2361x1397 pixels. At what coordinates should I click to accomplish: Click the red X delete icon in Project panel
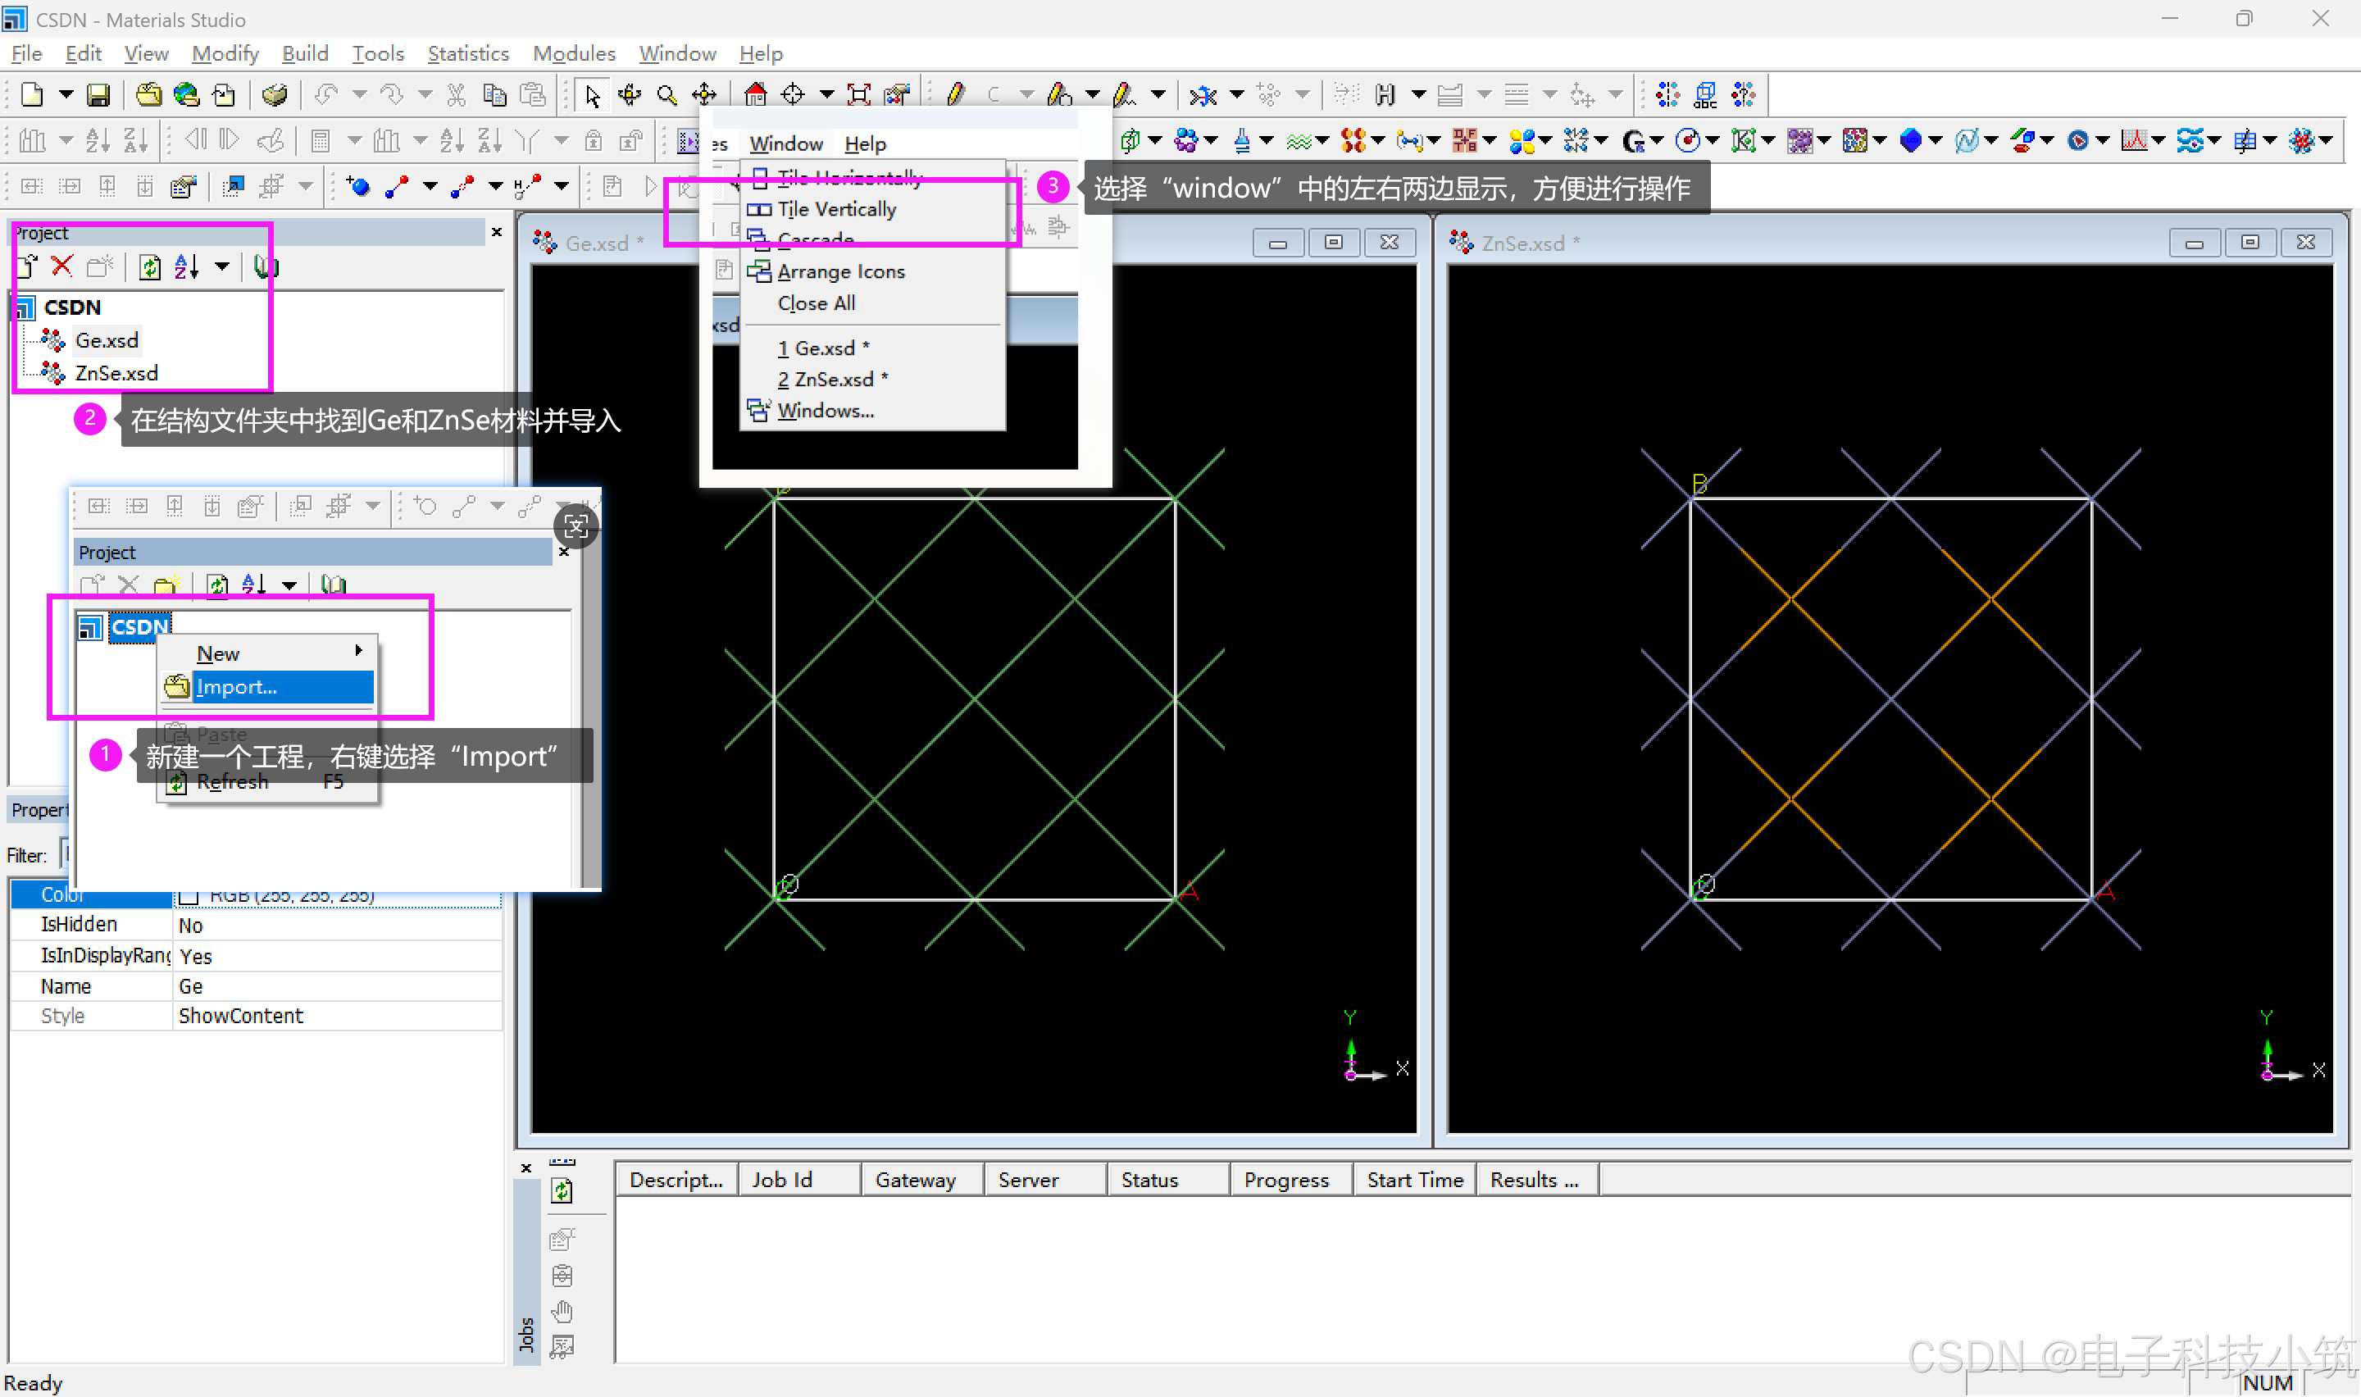point(62,266)
